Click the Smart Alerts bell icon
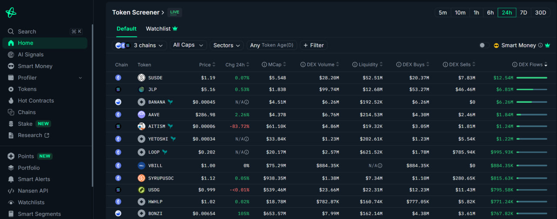The width and height of the screenshot is (557, 219). pos(10,179)
